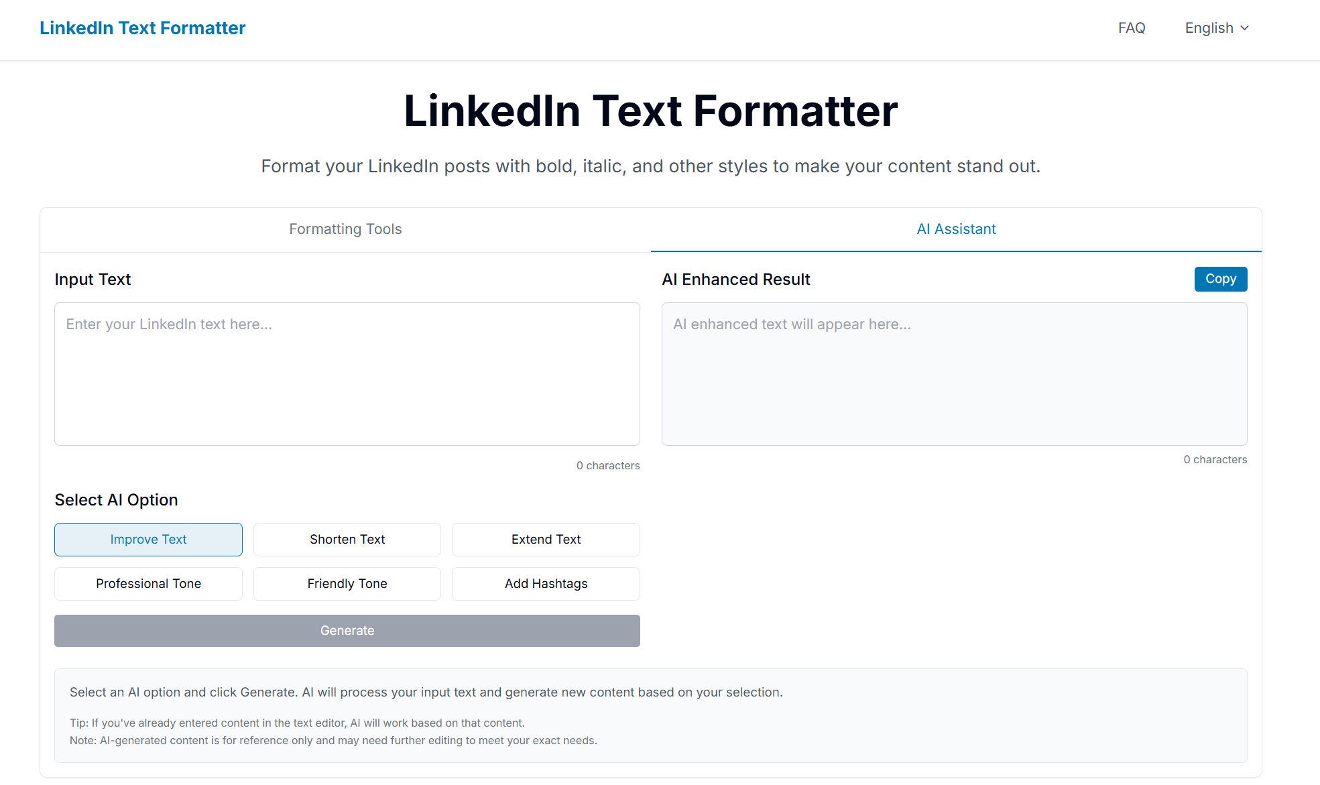Switch to the Formatting Tools tab
The image size is (1320, 785).
pyautogui.click(x=345, y=229)
